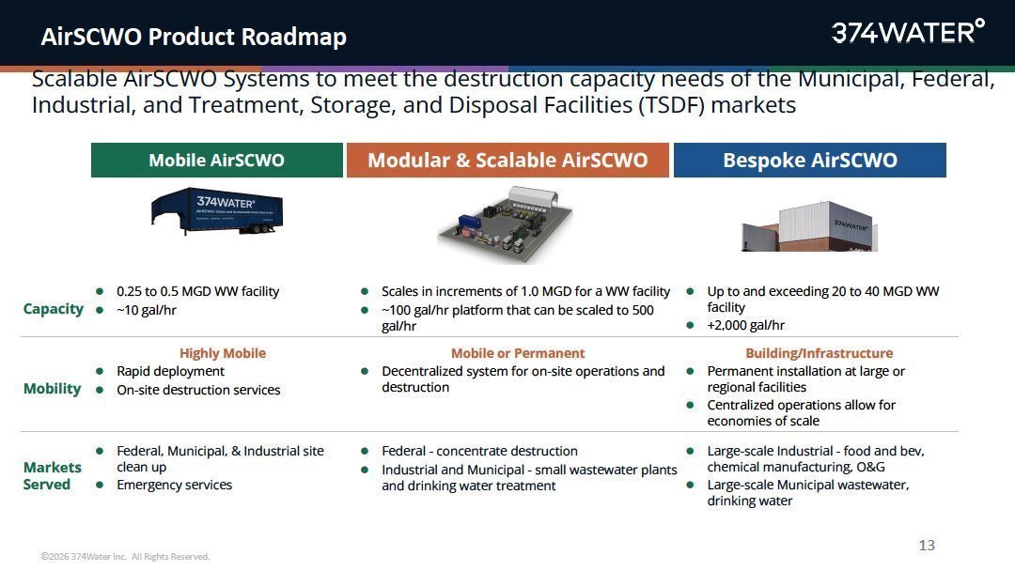This screenshot has width=1015, height=571.
Task: Click 'Federal - concentrate destruction' bullet
Action: pos(479,452)
